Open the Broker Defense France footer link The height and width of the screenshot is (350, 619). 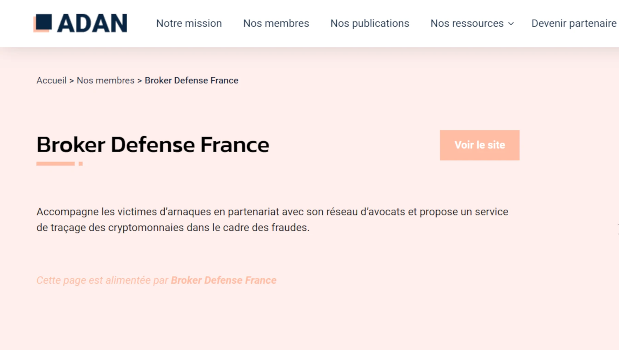(224, 280)
